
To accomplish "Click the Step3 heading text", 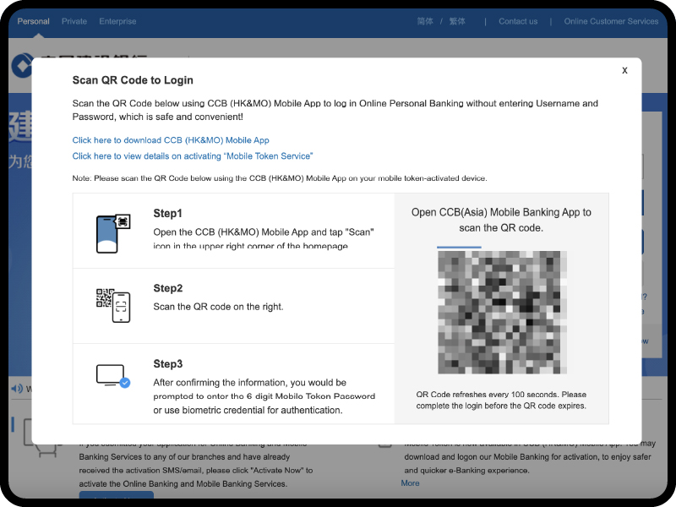I will (168, 364).
